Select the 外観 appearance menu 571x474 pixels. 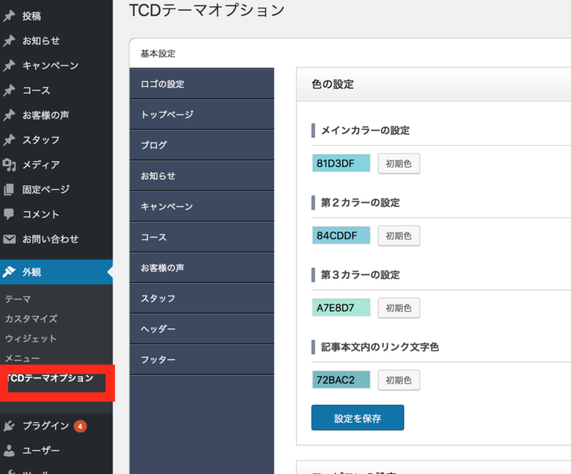point(56,272)
